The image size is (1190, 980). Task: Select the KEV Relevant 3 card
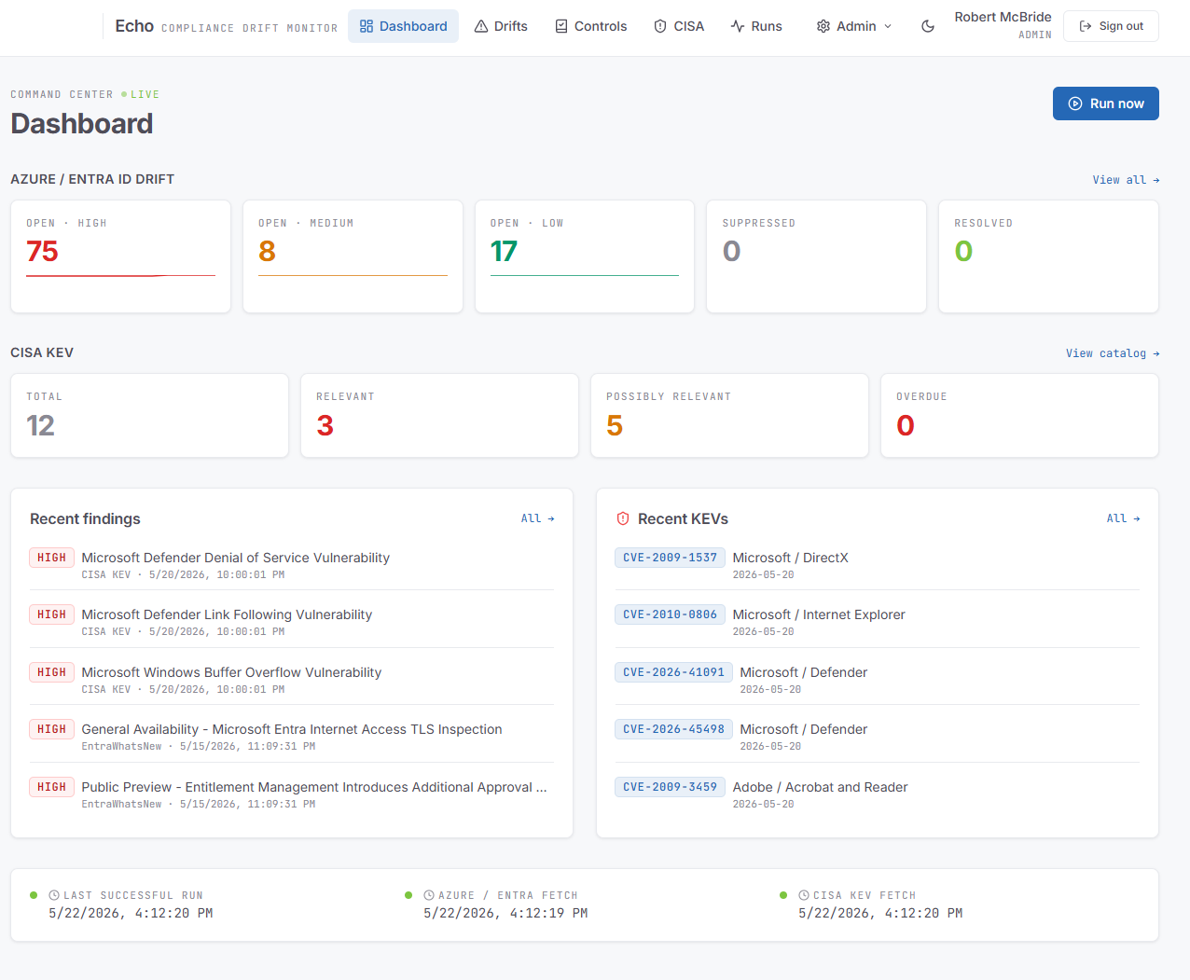coord(439,416)
